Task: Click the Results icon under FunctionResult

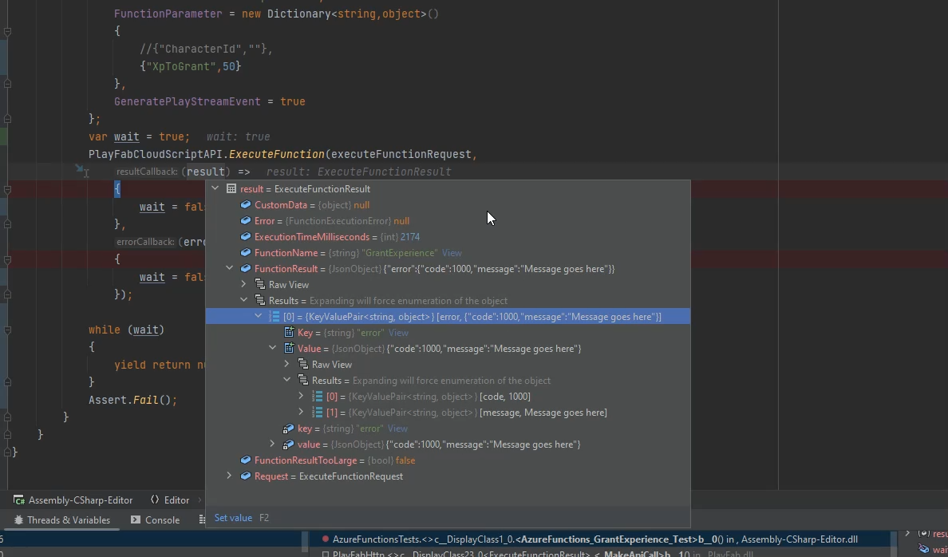Action: pos(260,301)
